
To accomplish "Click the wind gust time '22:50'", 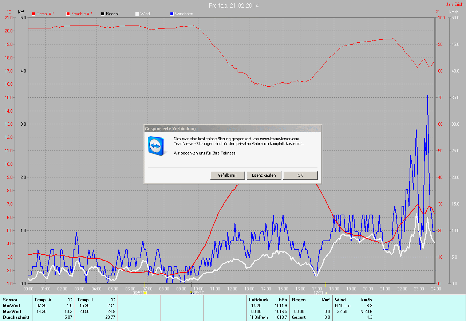I will (342, 312).
